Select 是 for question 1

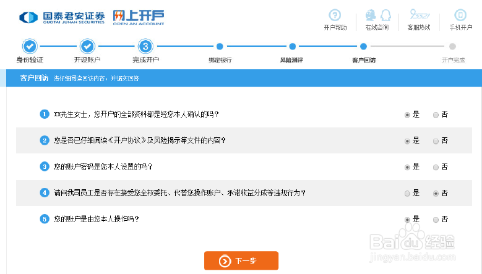point(407,115)
